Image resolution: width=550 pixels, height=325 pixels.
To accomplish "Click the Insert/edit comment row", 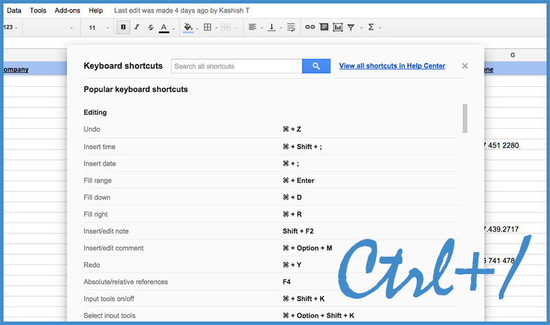I will click(272, 248).
